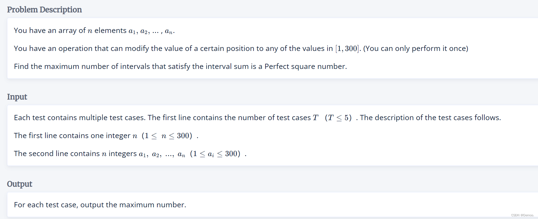Click the Output section heading
Image resolution: width=538 pixels, height=219 pixels.
point(20,184)
